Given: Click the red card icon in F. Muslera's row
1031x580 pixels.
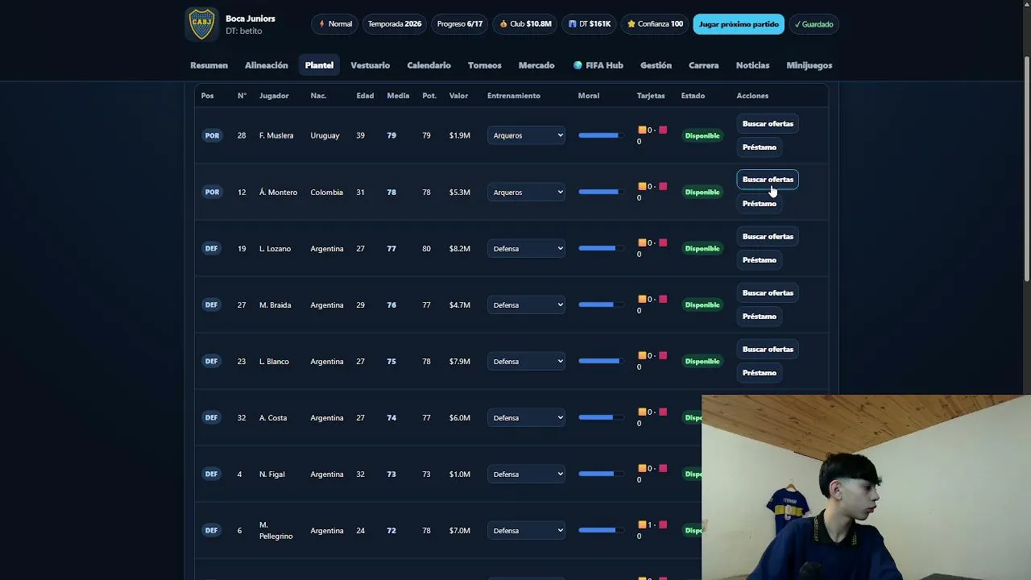Looking at the screenshot, I should (663, 130).
